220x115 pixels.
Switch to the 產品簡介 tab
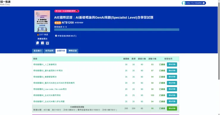pos(37,51)
